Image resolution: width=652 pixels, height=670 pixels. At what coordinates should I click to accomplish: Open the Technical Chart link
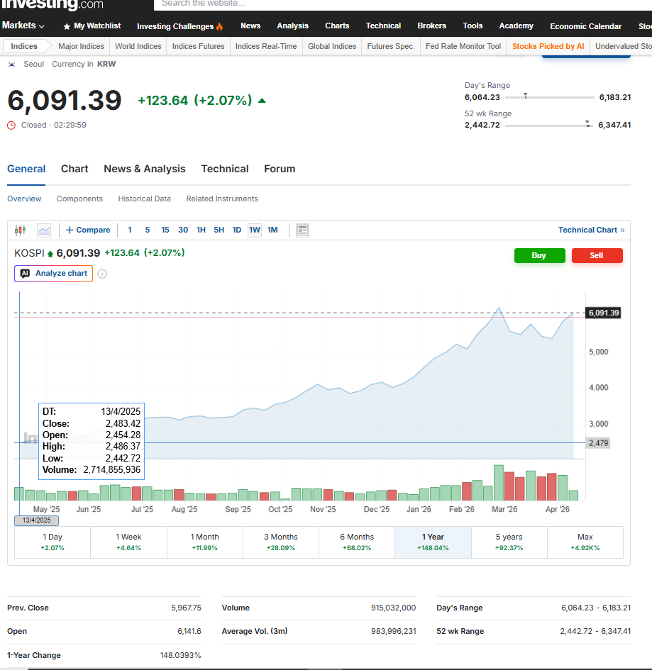point(591,230)
